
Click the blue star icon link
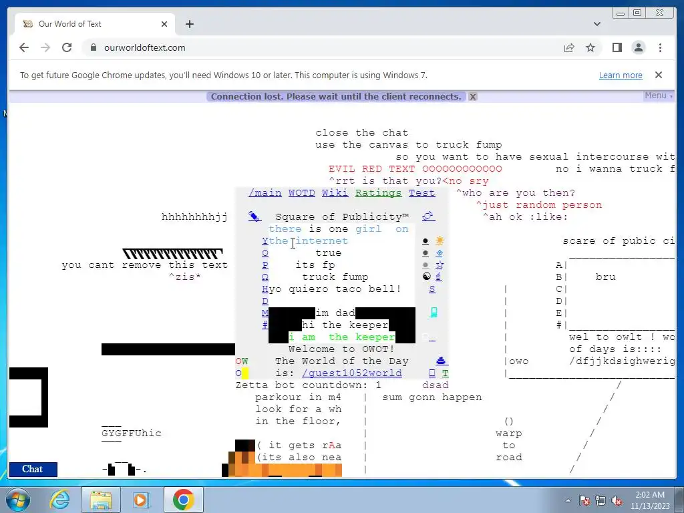click(440, 265)
